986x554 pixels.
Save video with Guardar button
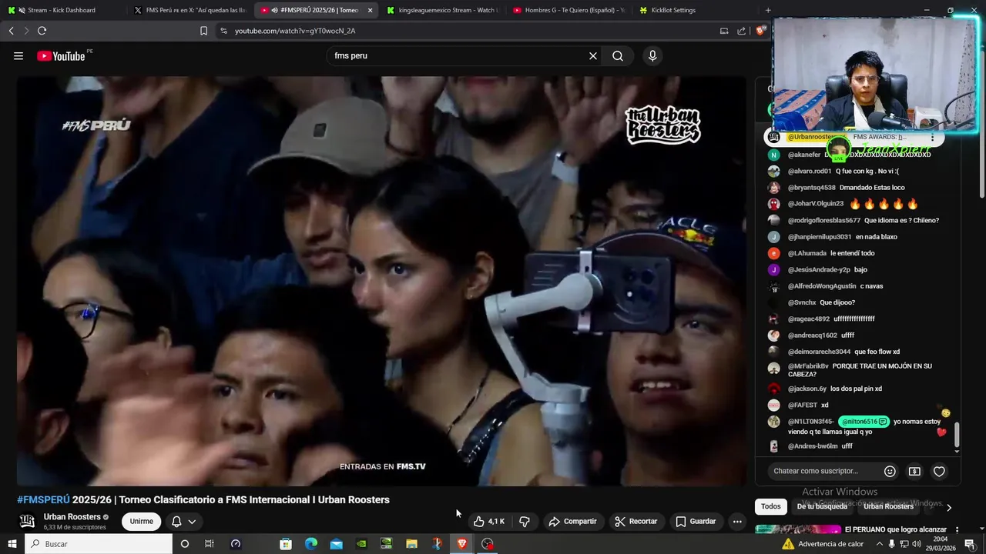[x=696, y=522]
